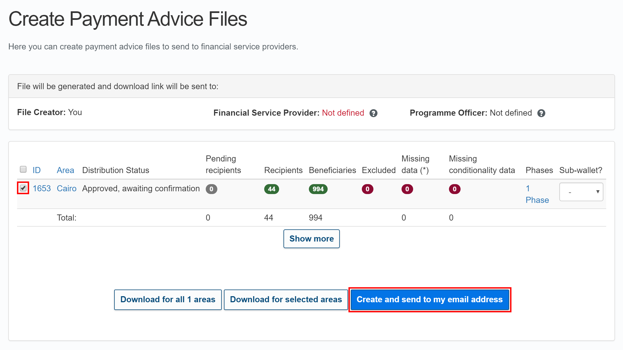Image resolution: width=623 pixels, height=350 pixels.
Task: Click the green 44 Recipients badge
Action: click(271, 189)
